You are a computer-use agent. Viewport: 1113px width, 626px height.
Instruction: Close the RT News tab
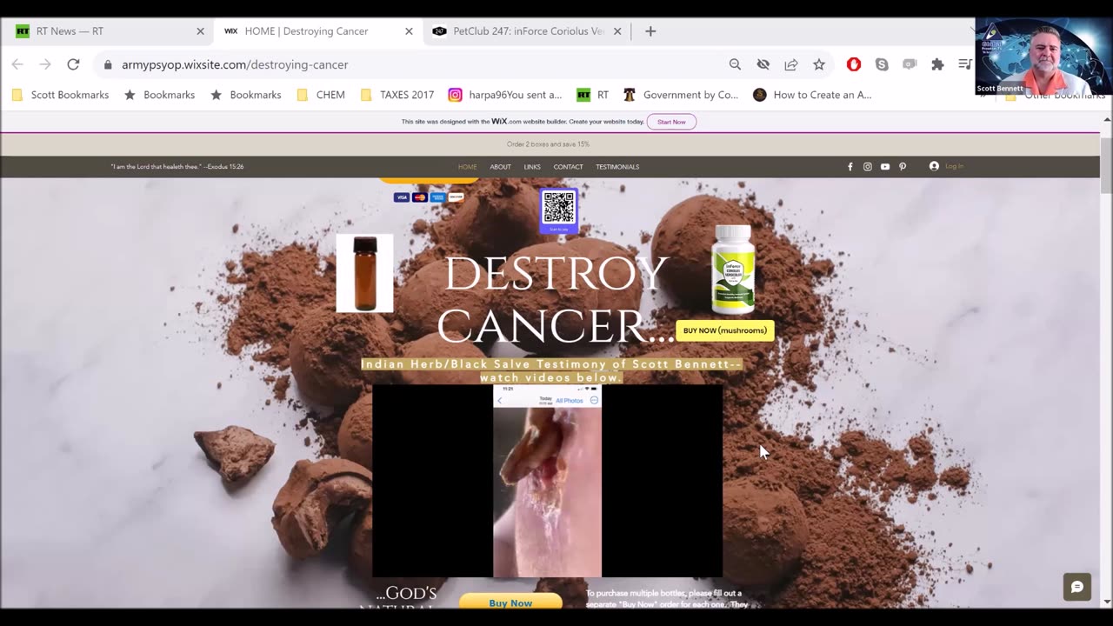(200, 31)
